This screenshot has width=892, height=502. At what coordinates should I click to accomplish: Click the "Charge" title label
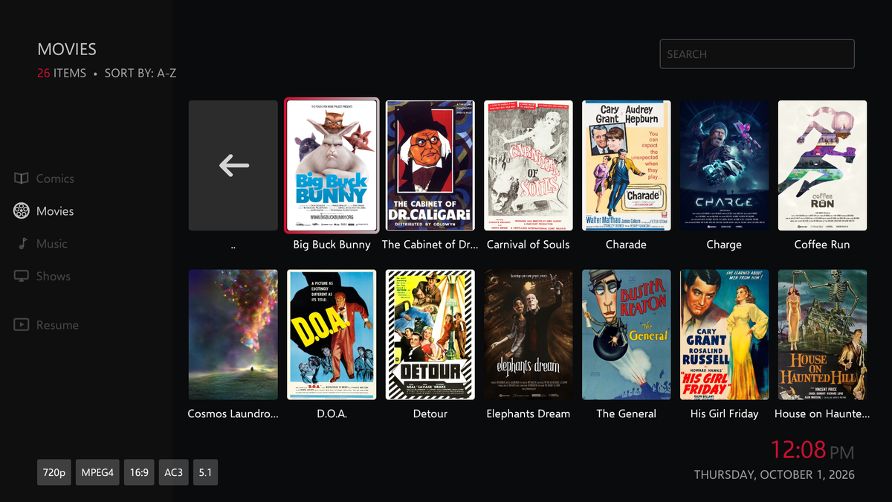[725, 245]
